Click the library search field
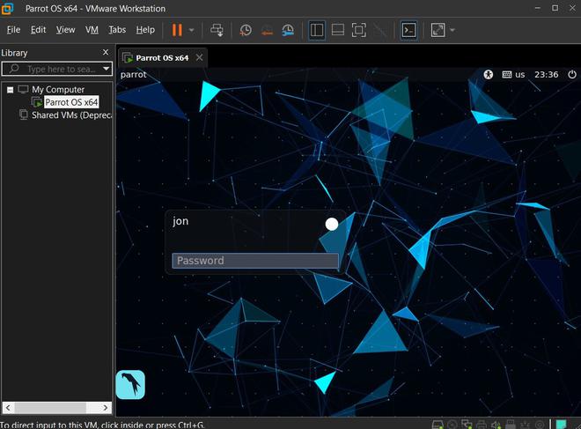This screenshot has height=429, width=581. coord(55,69)
